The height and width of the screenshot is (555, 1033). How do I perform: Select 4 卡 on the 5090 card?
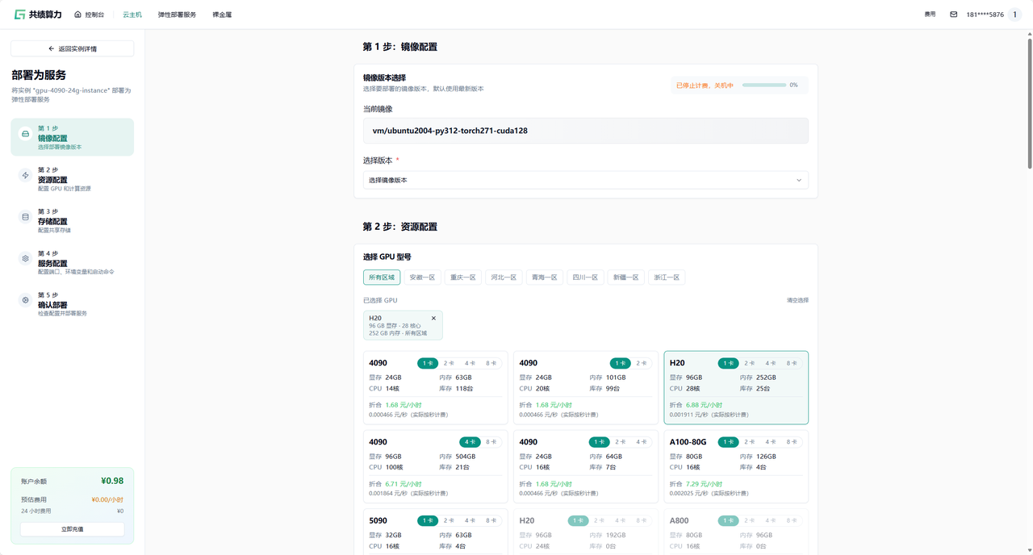point(470,521)
